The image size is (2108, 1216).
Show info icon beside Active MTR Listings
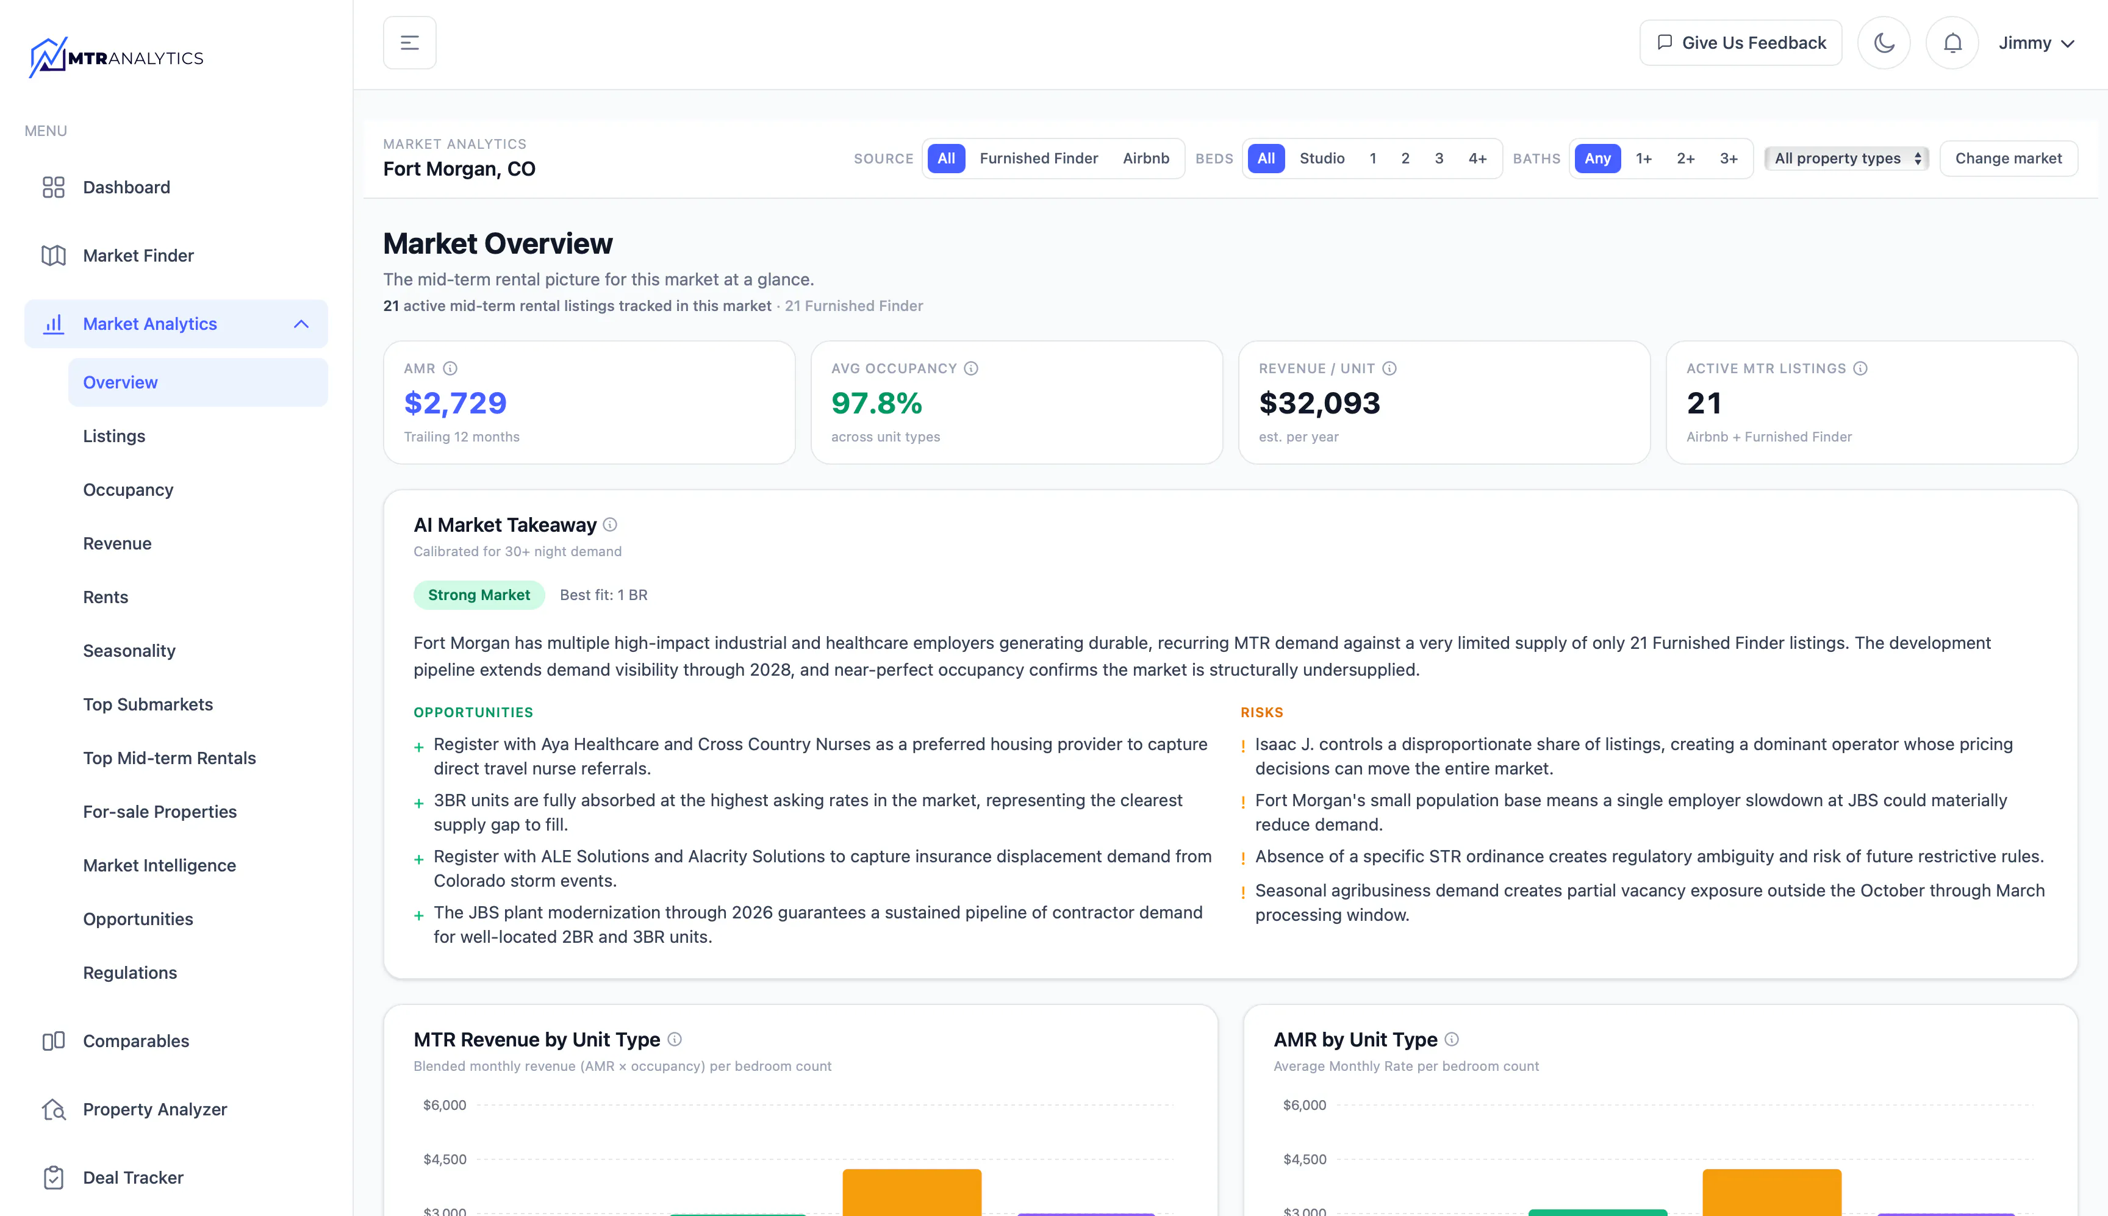1860,368
